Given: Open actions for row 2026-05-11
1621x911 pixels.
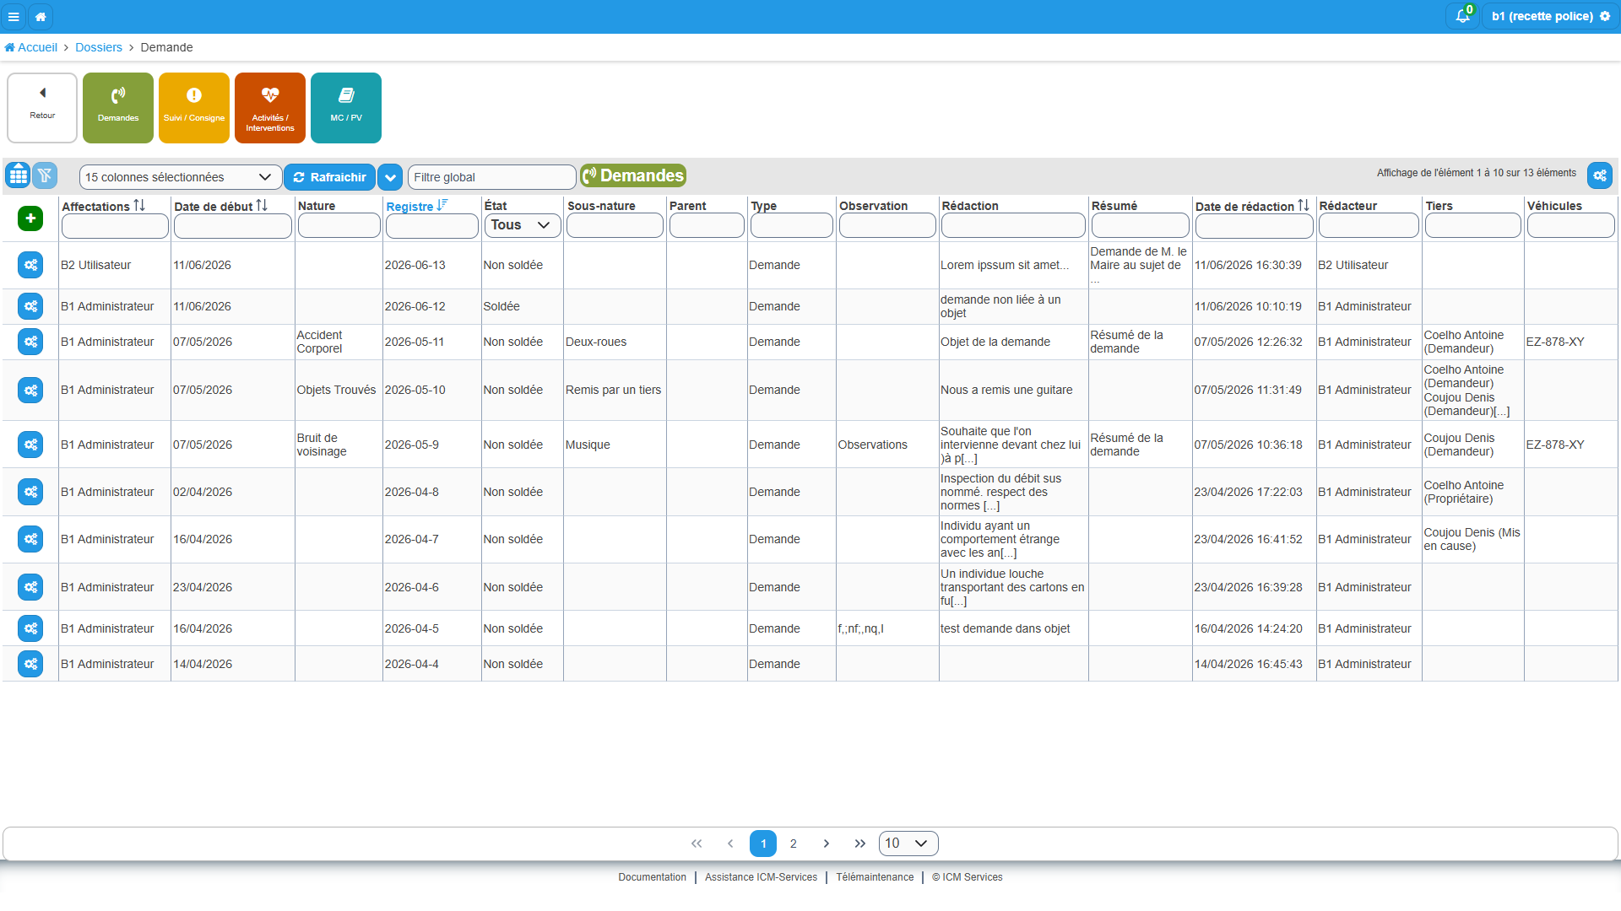Looking at the screenshot, I should [x=30, y=342].
